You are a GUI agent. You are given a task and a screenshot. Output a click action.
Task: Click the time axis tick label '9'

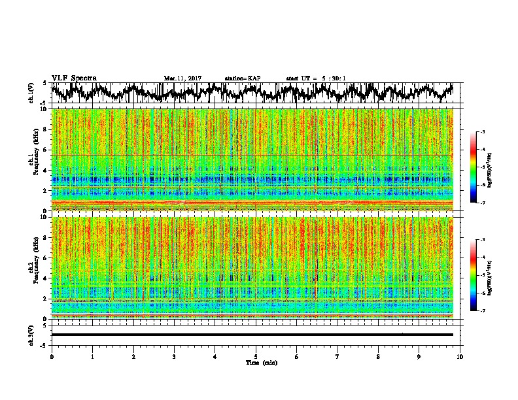tap(419, 357)
